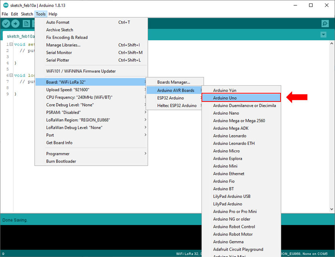The width and height of the screenshot is (335, 257).
Task: Choose Fix Encoding & Reload
Action: pos(91,37)
